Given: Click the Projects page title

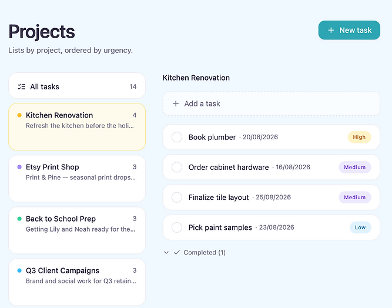Looking at the screenshot, I should (x=42, y=32).
